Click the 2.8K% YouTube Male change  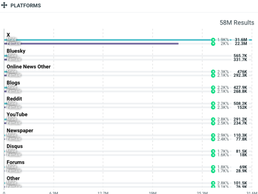pos(223,119)
